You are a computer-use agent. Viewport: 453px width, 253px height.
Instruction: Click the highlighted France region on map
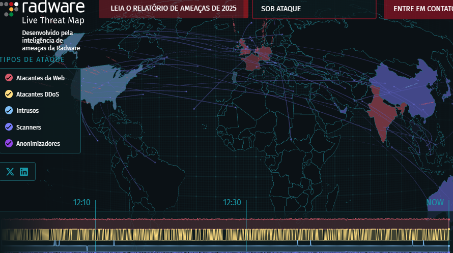coord(252,62)
